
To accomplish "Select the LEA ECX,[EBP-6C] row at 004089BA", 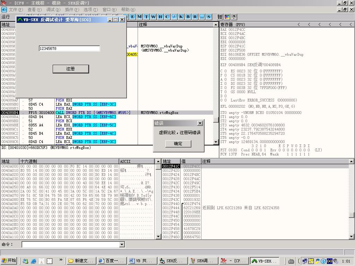I will point(107,117).
